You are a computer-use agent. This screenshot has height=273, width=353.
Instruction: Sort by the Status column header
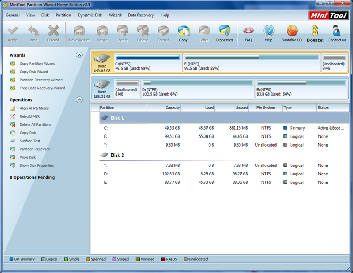click(x=333, y=108)
